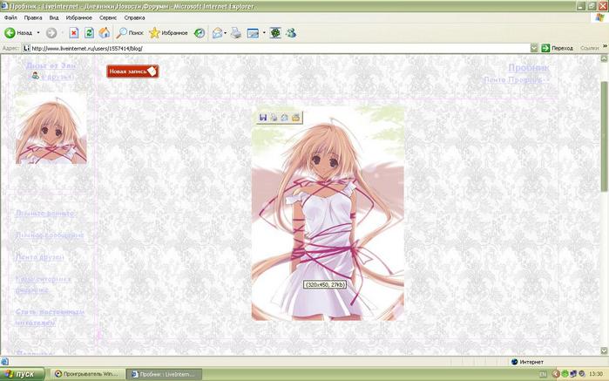The image size is (609, 381).
Task: Click the Email image icon on picture
Action: (x=285, y=118)
